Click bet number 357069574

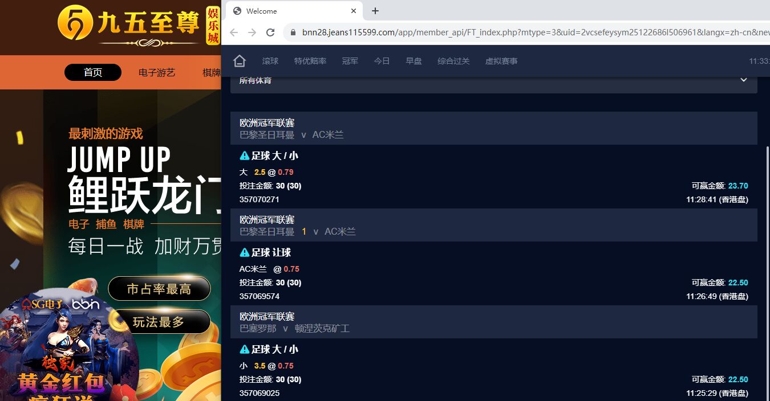[260, 296]
